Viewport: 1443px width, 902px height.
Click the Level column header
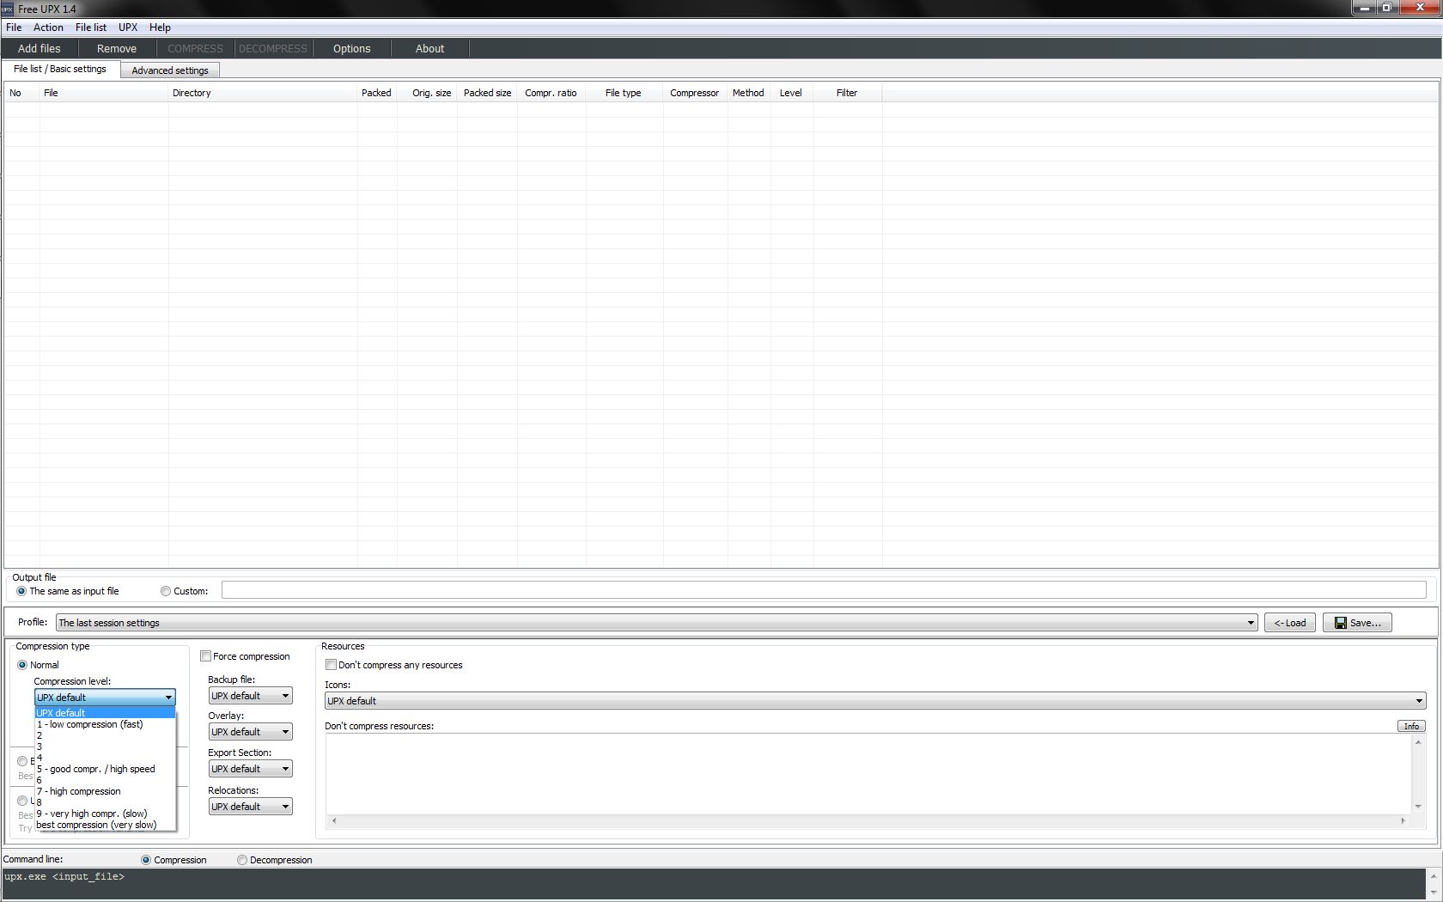[792, 93]
